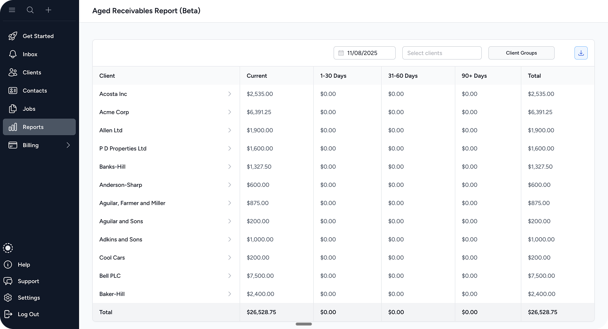Click the Reports bar chart icon
This screenshot has width=608, height=329.
tap(13, 127)
